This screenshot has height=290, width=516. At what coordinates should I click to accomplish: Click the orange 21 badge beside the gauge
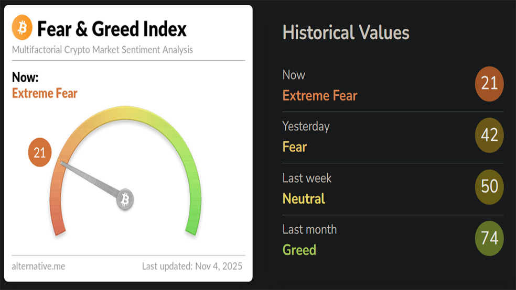[x=40, y=153]
